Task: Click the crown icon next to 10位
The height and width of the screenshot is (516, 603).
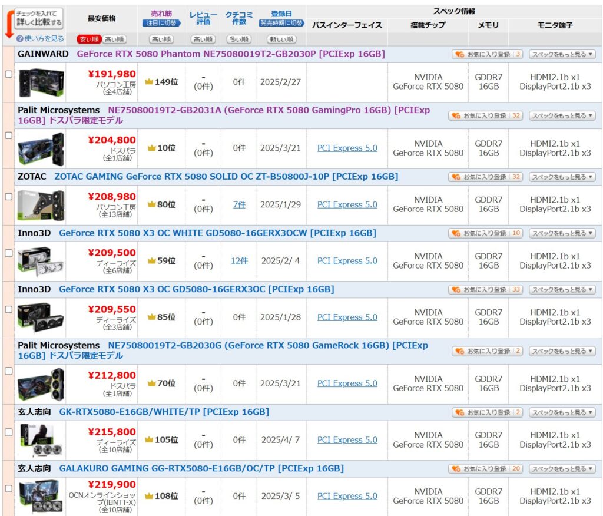Action: pyautogui.click(x=151, y=148)
